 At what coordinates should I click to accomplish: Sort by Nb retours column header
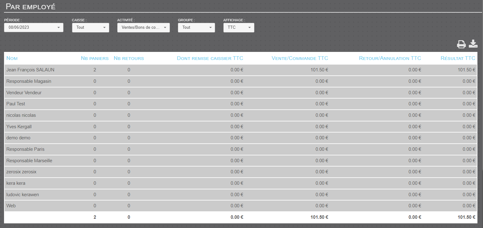(129, 58)
